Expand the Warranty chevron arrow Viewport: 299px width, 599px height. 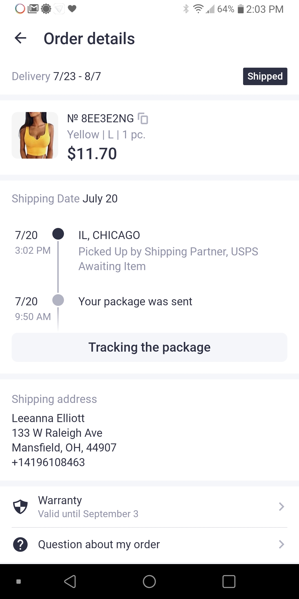tap(281, 507)
